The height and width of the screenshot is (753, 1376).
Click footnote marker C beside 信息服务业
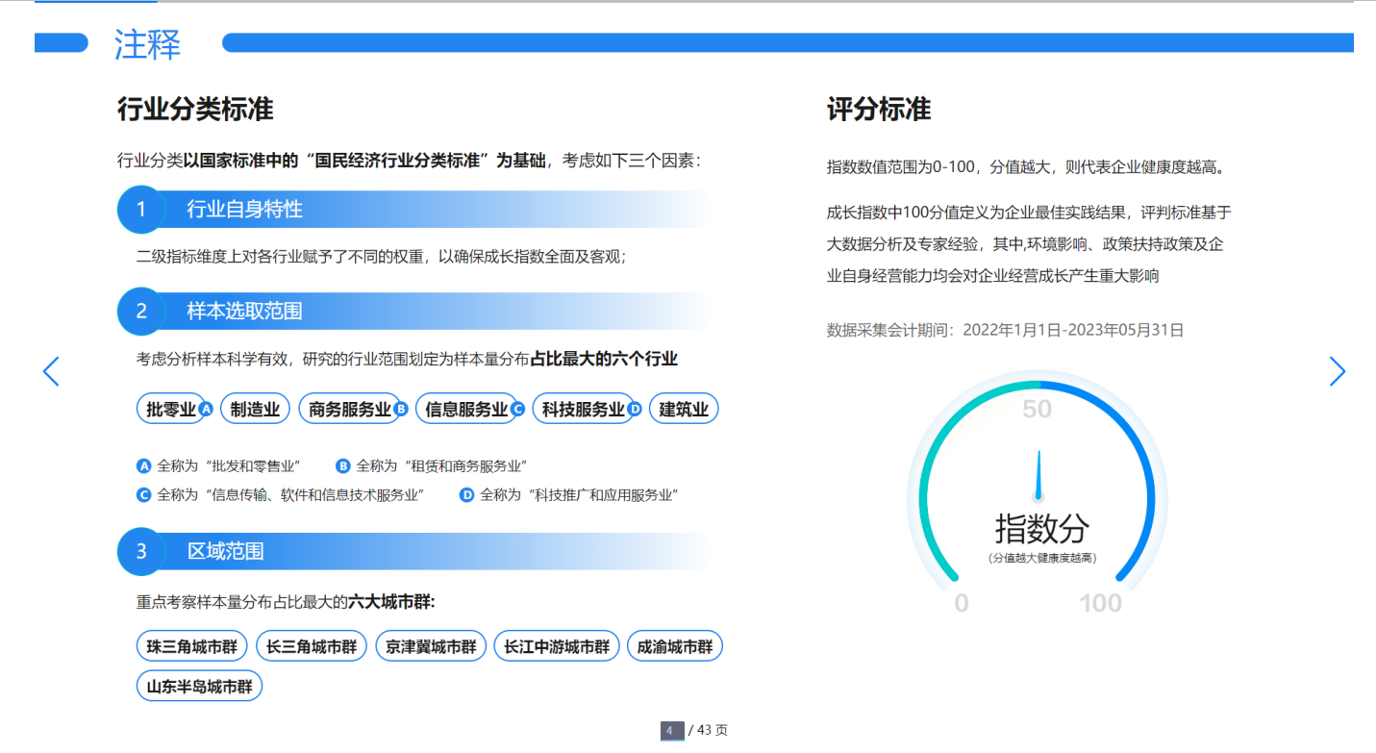click(517, 410)
